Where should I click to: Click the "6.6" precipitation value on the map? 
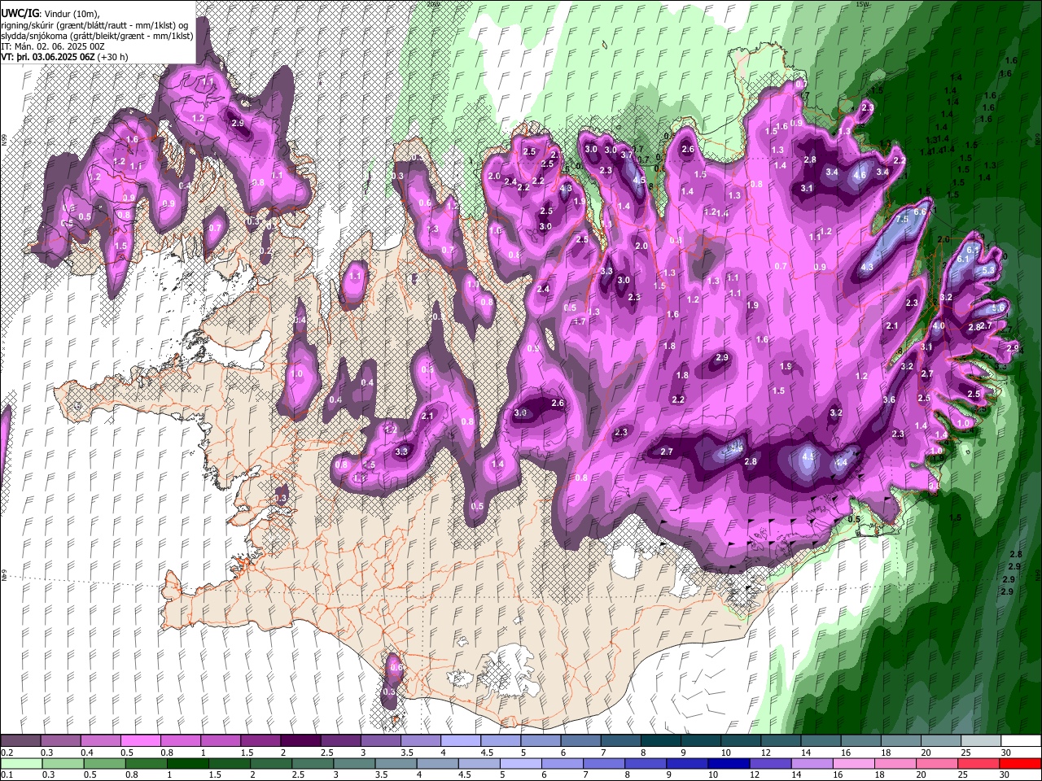[921, 212]
